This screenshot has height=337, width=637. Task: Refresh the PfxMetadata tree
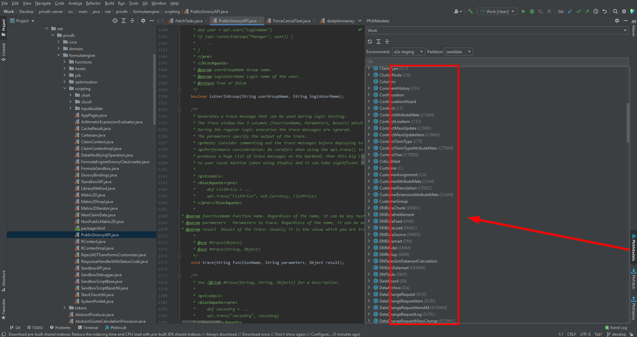[x=370, y=41]
